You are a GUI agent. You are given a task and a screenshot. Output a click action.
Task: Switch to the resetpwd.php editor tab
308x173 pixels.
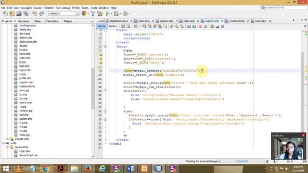tap(237, 21)
